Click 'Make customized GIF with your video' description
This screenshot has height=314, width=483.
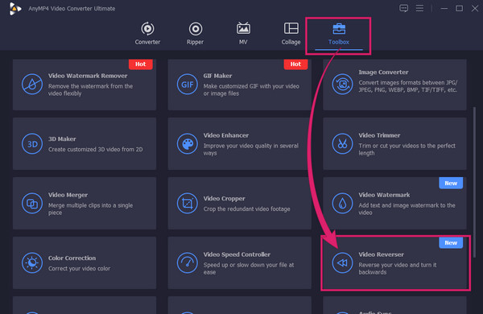click(251, 89)
